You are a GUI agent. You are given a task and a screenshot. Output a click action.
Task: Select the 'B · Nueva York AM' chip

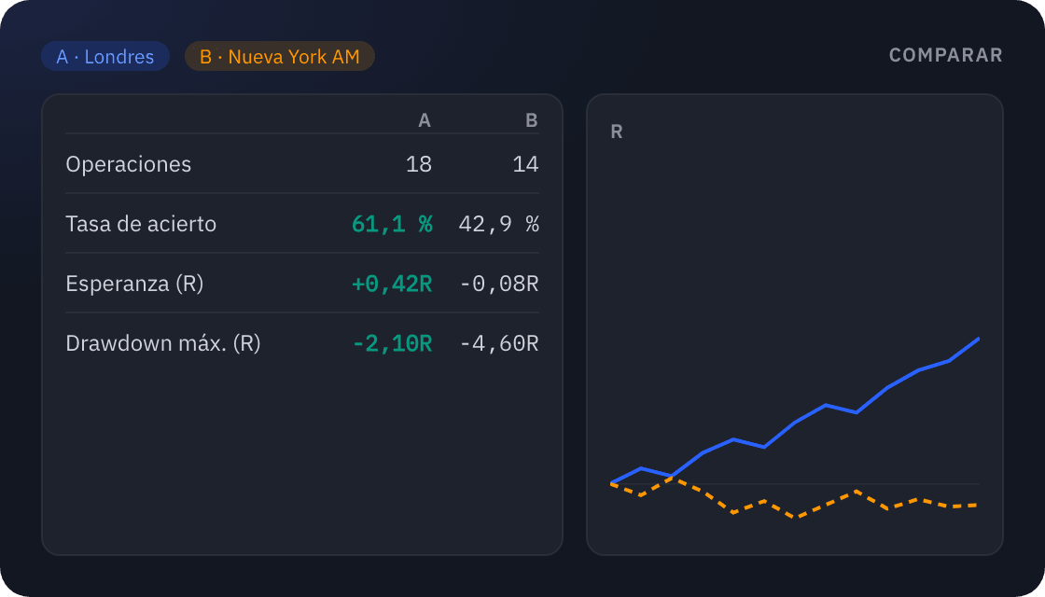point(280,57)
